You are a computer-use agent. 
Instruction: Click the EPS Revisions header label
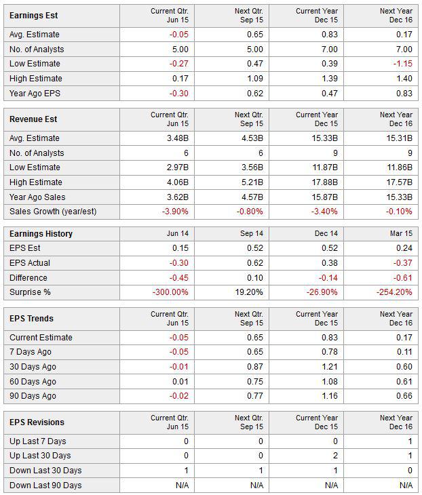[x=37, y=422]
